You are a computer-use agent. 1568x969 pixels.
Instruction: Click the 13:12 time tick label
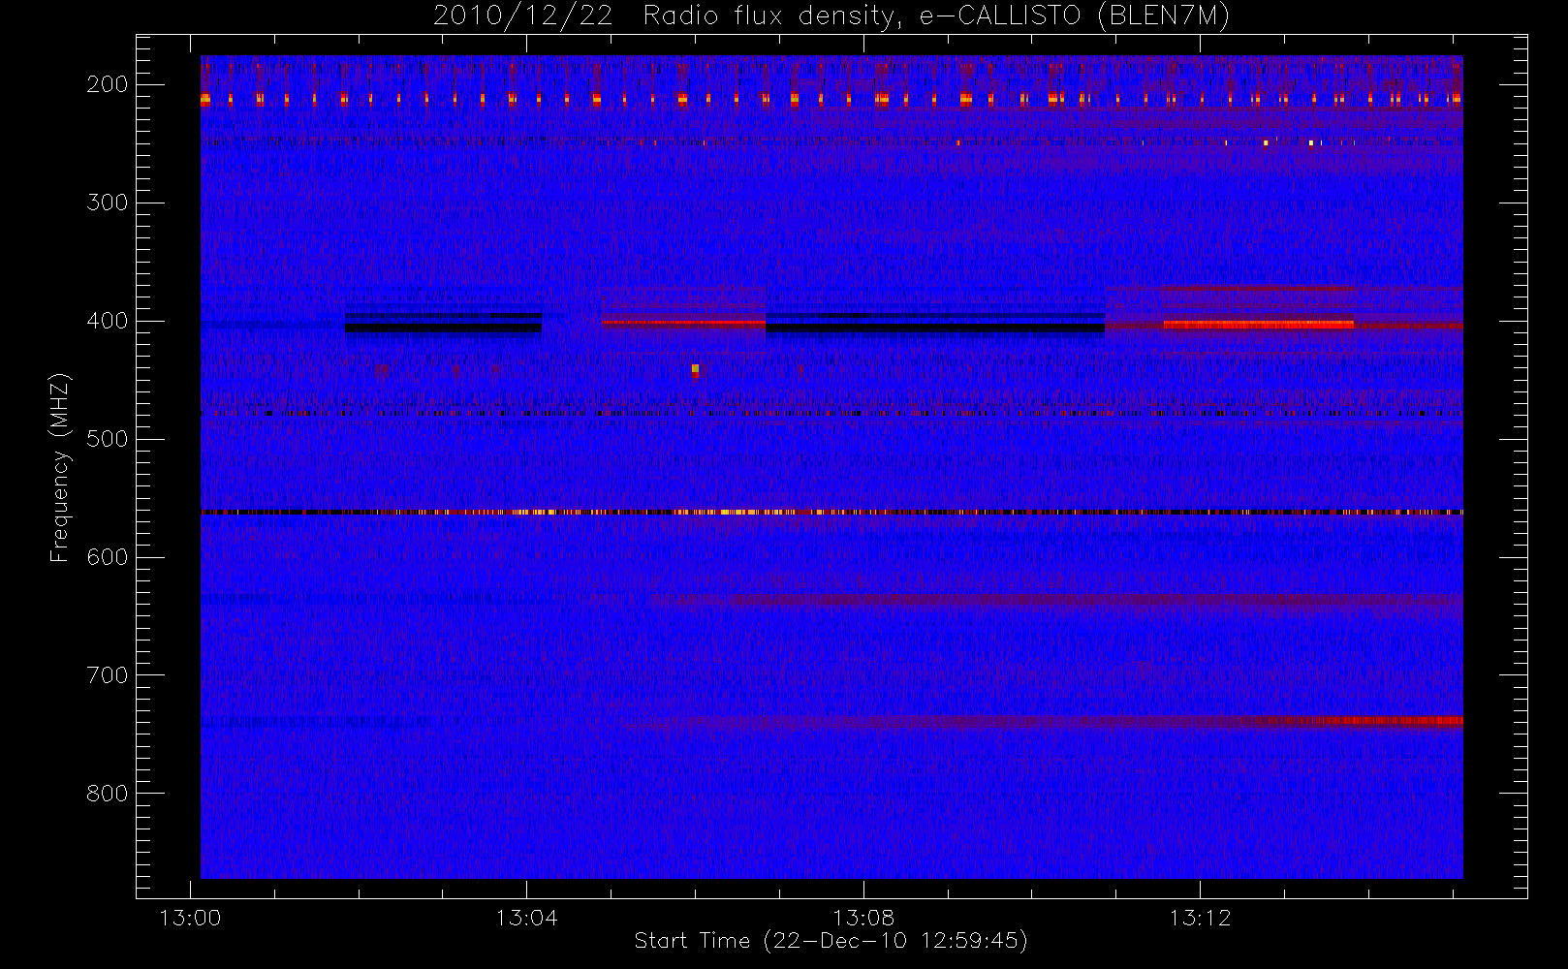(1200, 918)
